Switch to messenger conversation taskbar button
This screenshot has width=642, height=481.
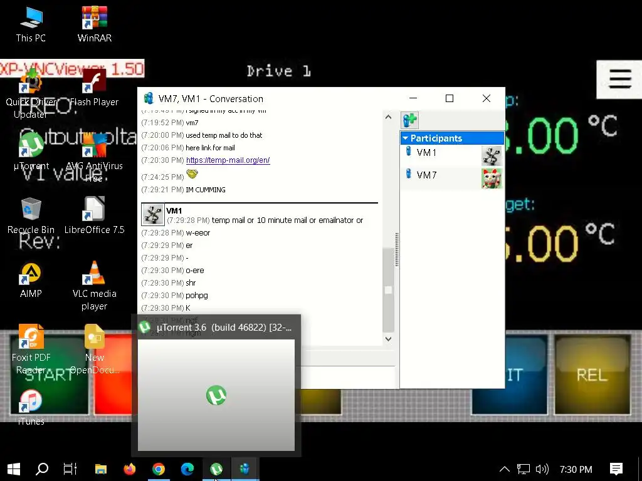(245, 469)
